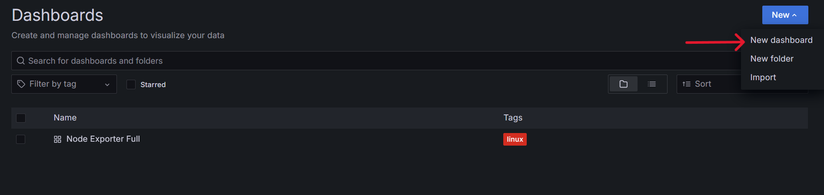
Task: Choose New dashboard from menu
Action: [x=781, y=40]
